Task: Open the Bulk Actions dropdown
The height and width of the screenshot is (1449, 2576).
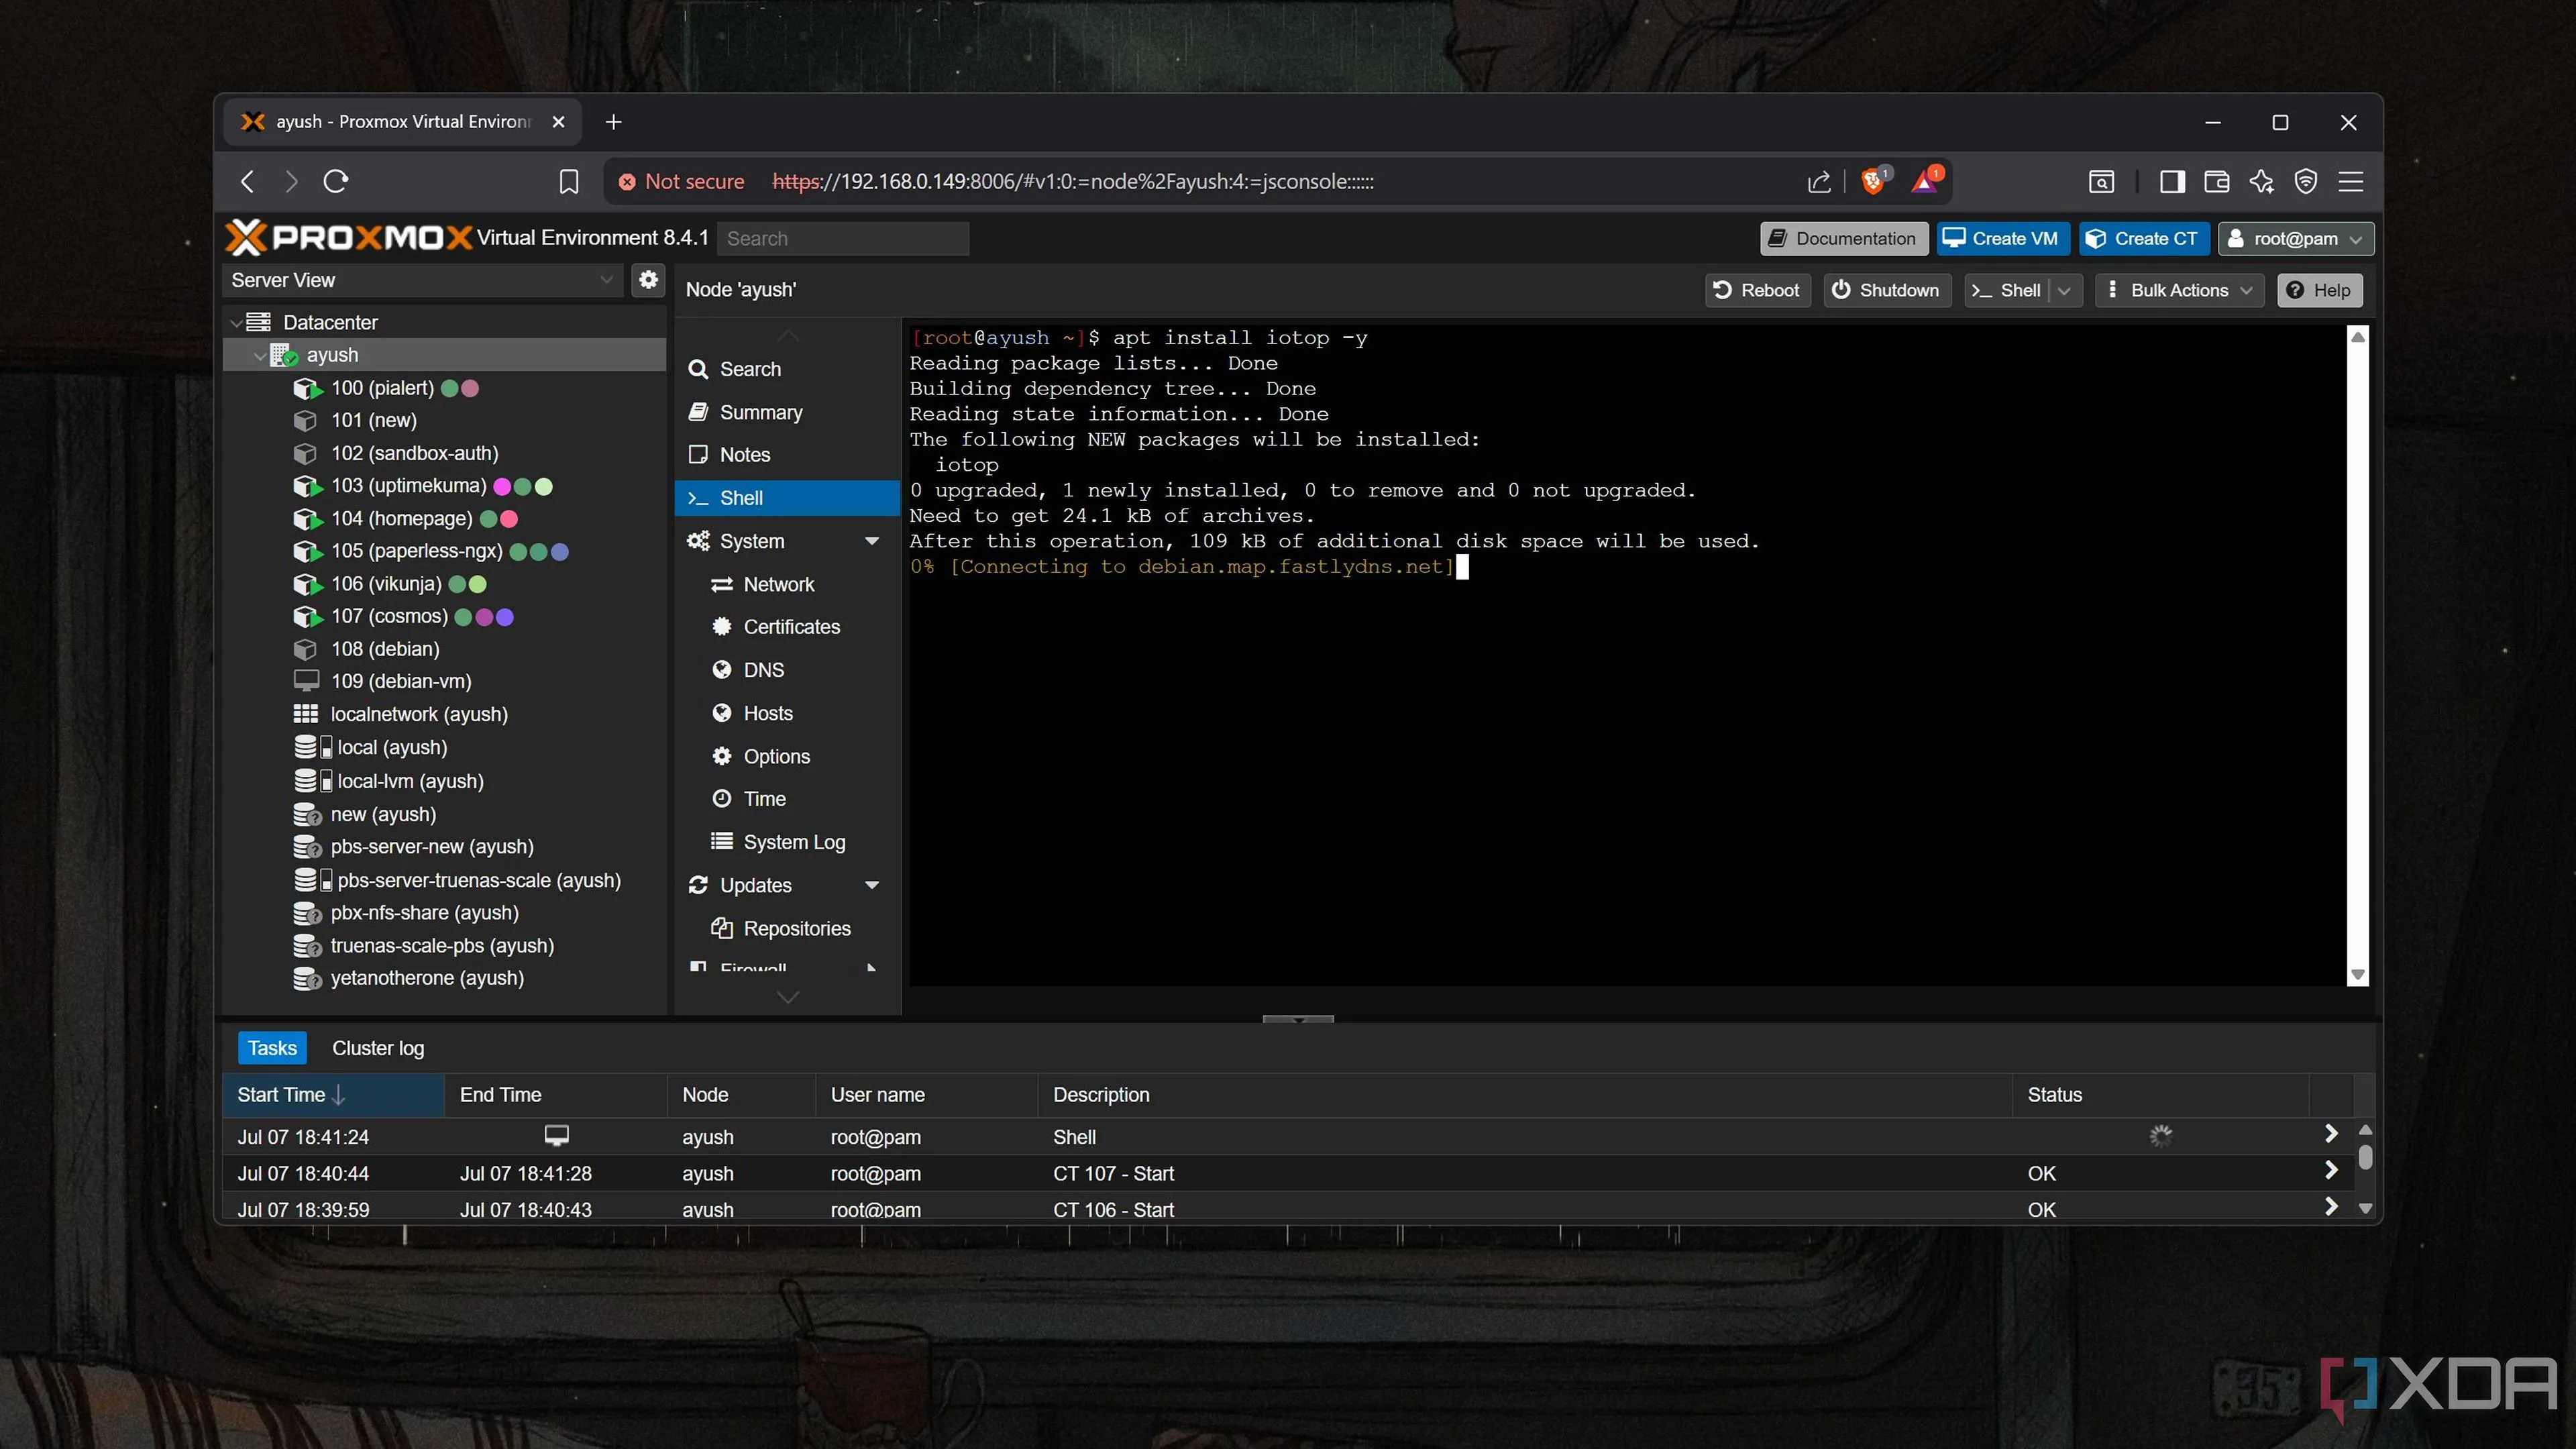Action: (x=2179, y=290)
